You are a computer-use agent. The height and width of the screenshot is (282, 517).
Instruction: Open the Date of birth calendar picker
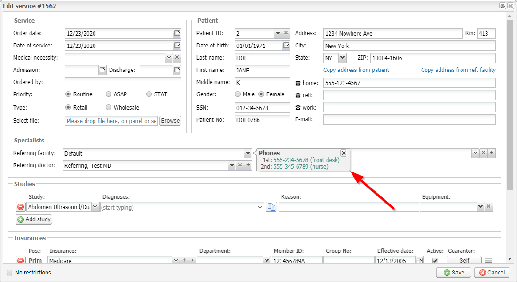click(x=286, y=46)
